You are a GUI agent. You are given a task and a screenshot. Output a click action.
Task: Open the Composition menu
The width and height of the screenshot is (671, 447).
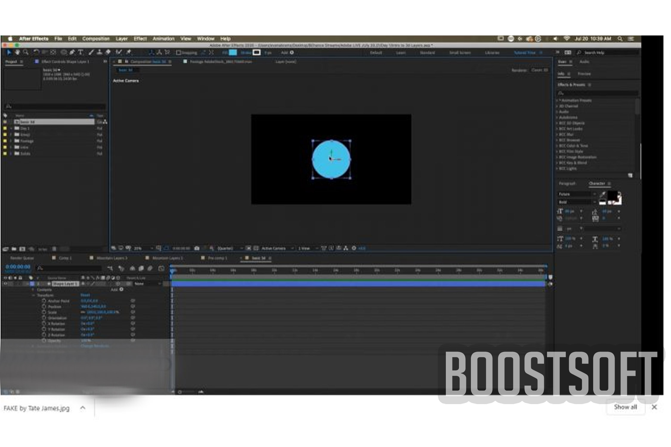tap(96, 39)
